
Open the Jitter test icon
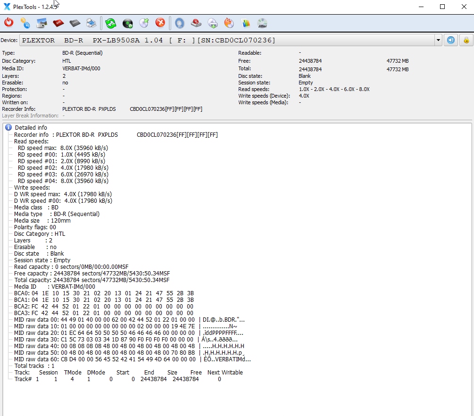coord(262,23)
